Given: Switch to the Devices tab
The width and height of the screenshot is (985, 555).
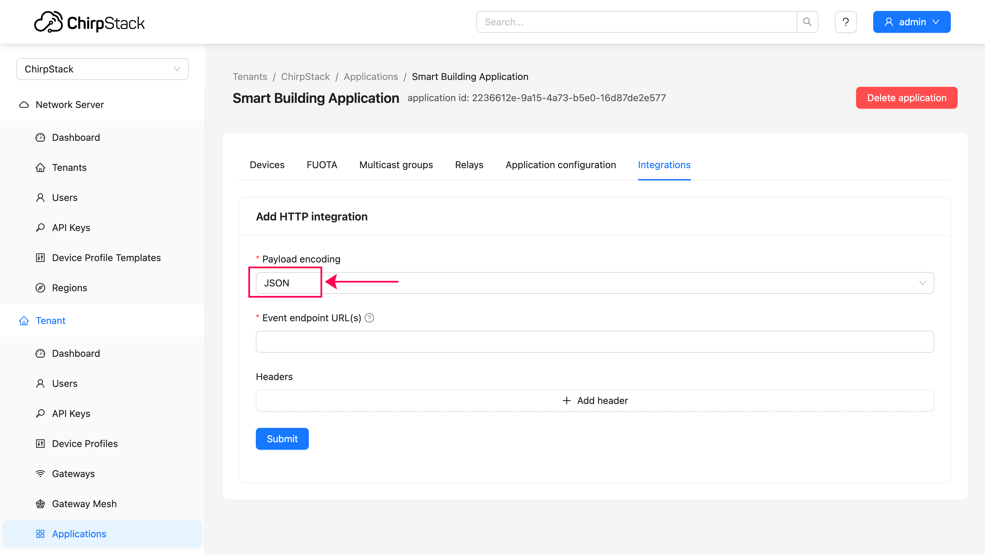Looking at the screenshot, I should pos(267,165).
